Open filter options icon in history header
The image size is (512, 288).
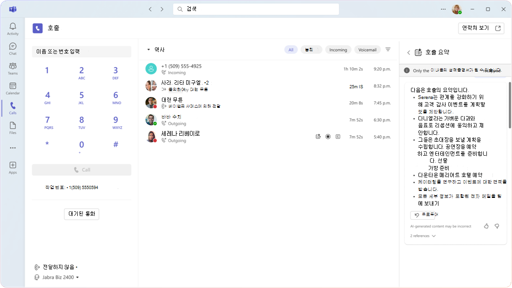point(388,50)
